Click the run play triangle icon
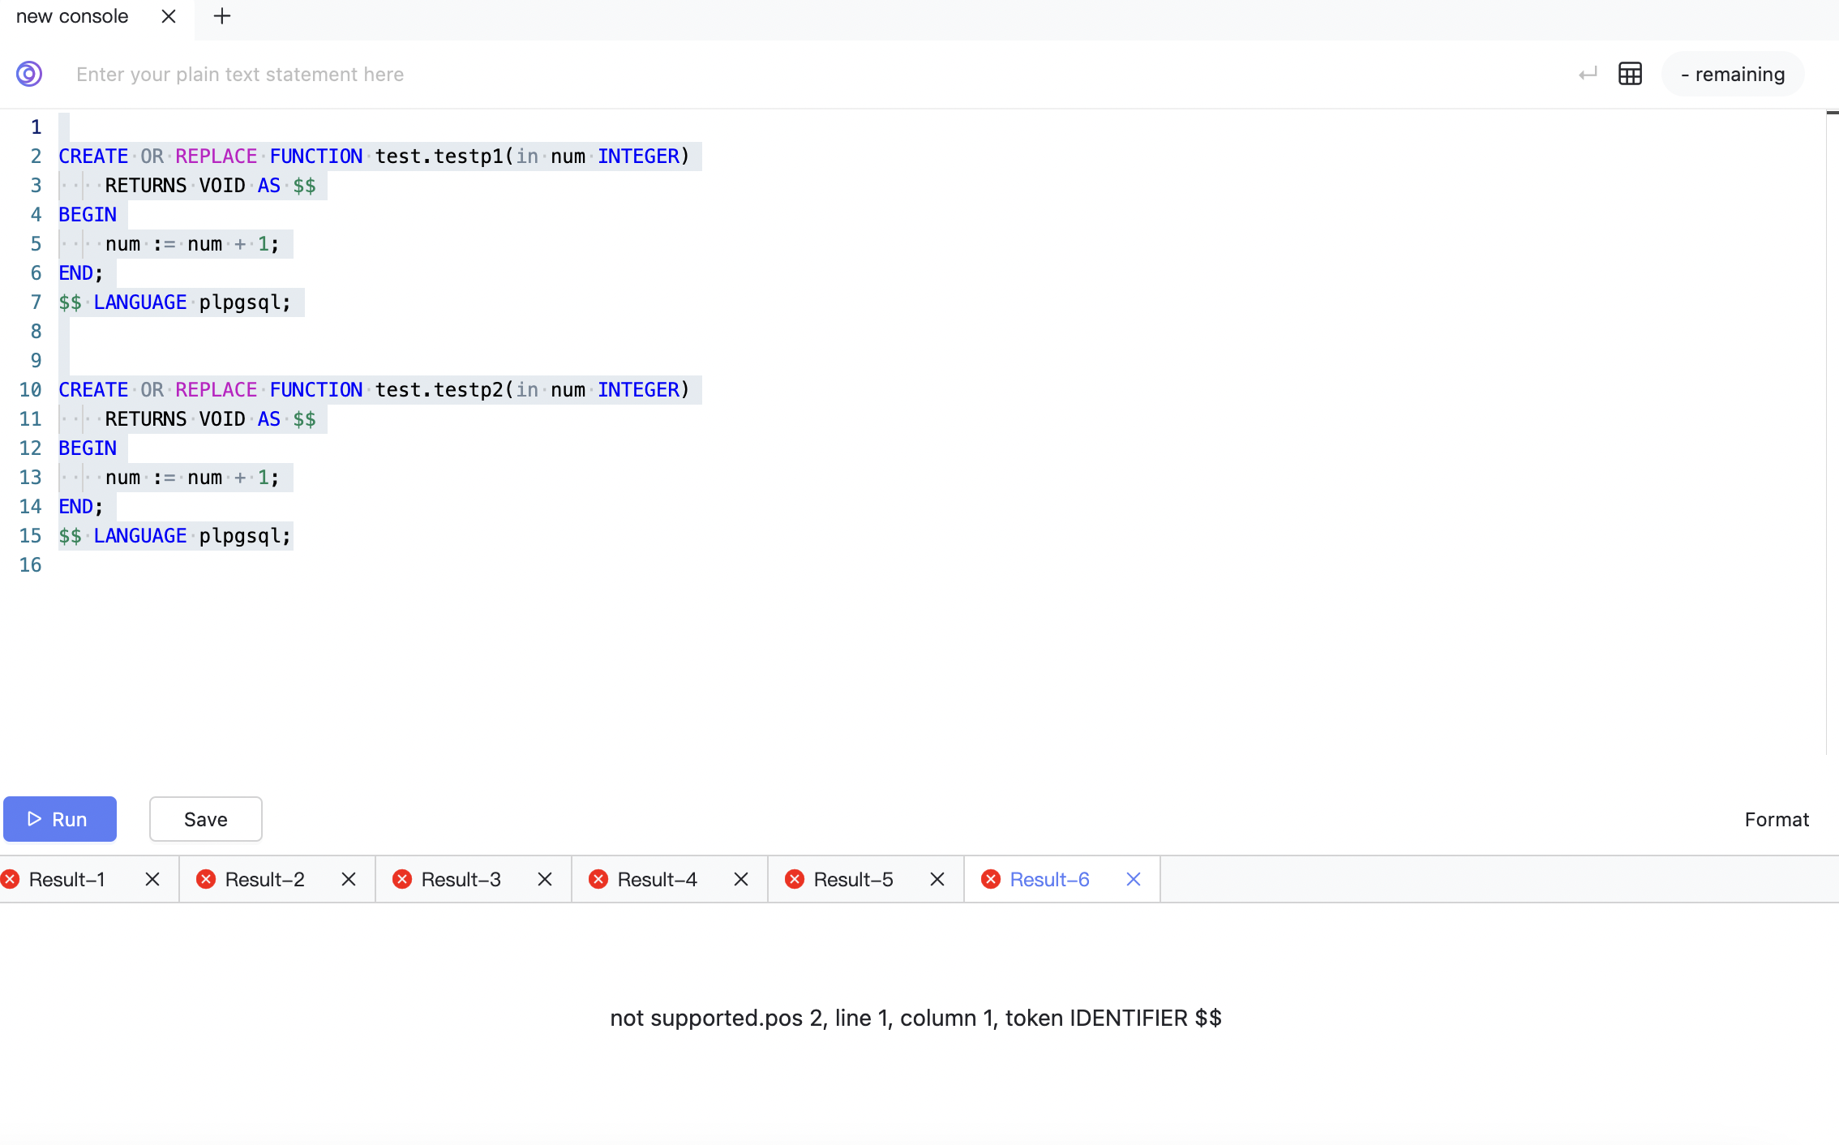1839x1145 pixels. point(34,819)
